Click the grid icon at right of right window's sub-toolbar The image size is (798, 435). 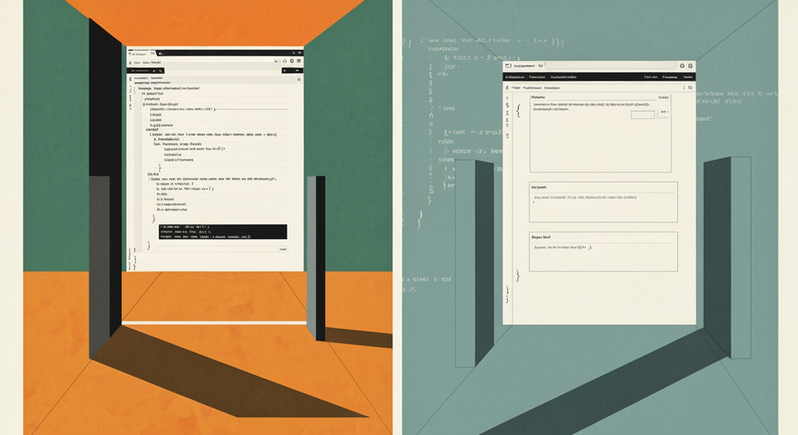pyautogui.click(x=690, y=88)
